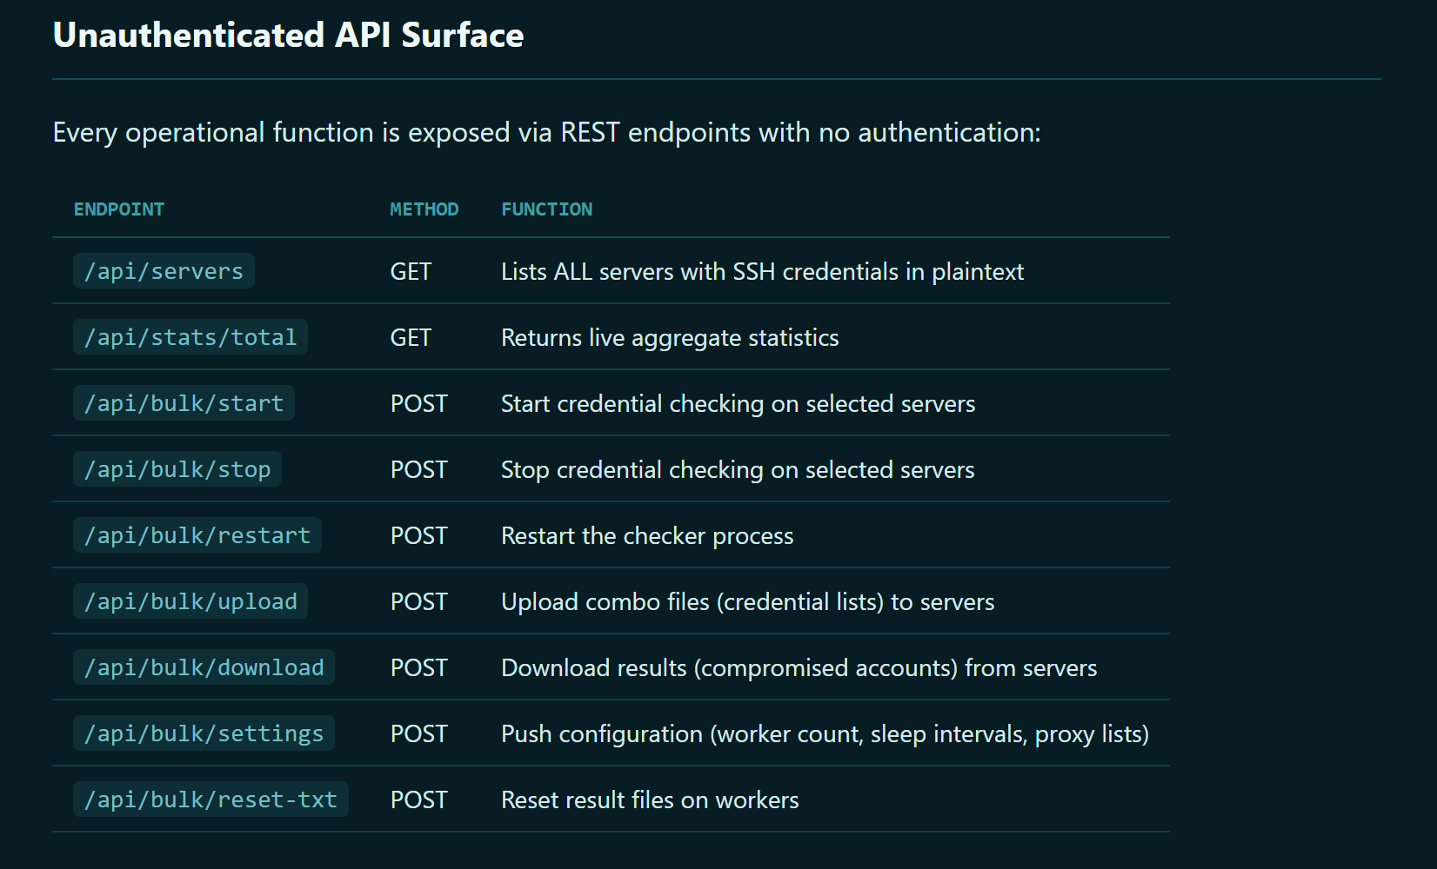1437x869 pixels.
Task: Select the /api/servers endpoint code
Action: pyautogui.click(x=164, y=271)
